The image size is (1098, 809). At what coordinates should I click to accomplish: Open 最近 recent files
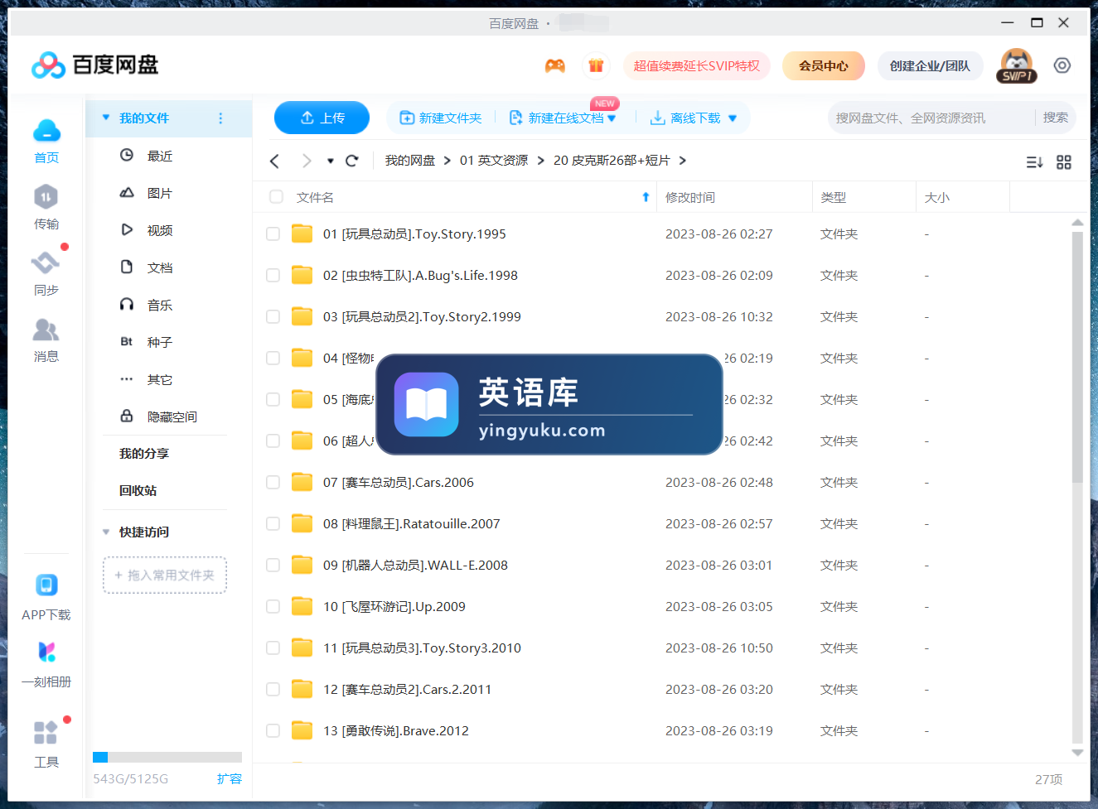[160, 156]
